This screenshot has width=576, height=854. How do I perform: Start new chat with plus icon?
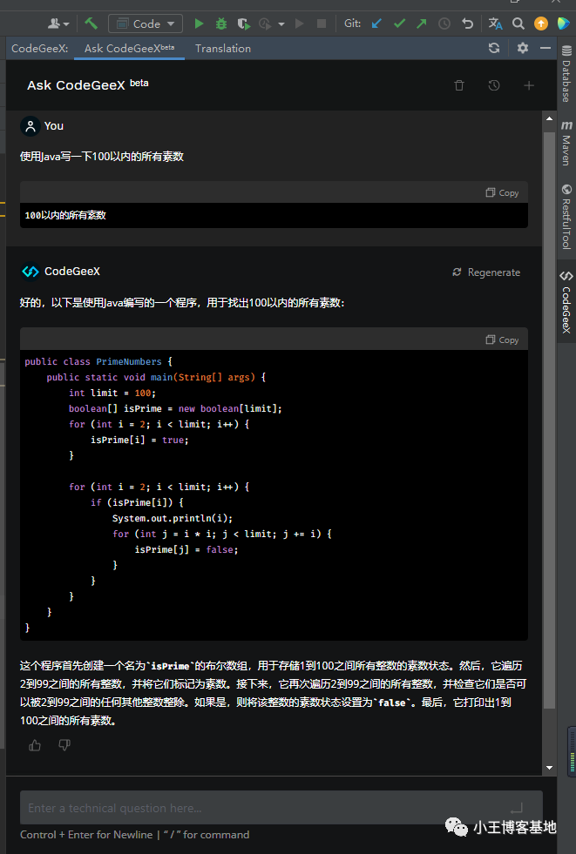pyautogui.click(x=529, y=85)
